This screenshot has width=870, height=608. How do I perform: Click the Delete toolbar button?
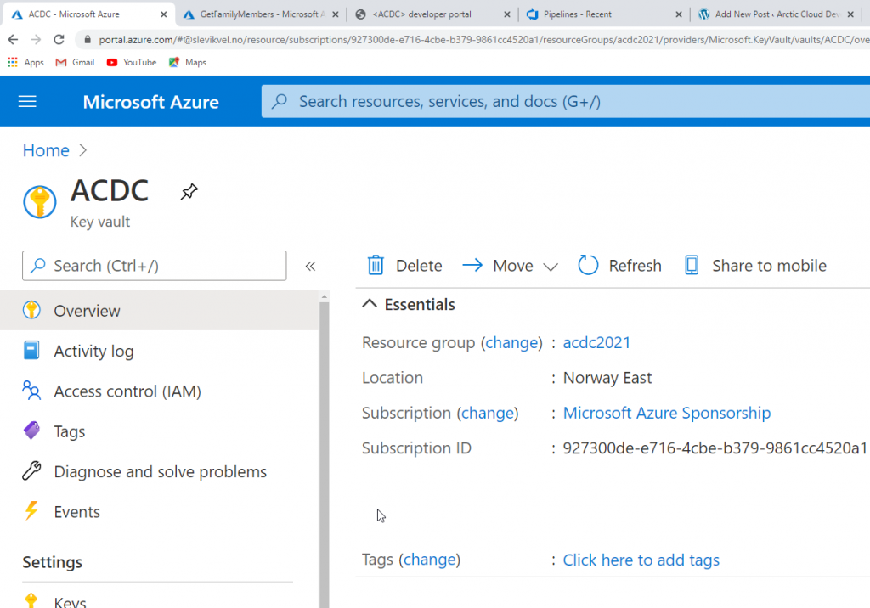click(404, 265)
